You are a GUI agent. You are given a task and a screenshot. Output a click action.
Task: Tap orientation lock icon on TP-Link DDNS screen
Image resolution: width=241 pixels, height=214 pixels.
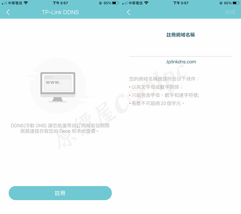tap(100, 3)
